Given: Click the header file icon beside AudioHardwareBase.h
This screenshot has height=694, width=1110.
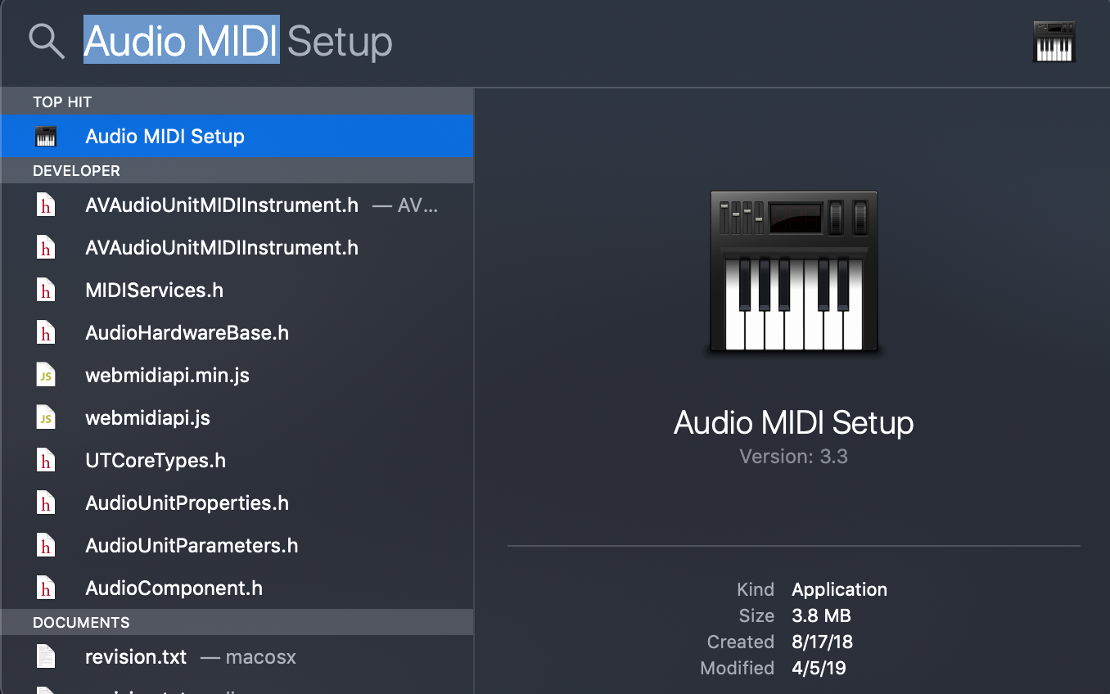Looking at the screenshot, I should [47, 332].
